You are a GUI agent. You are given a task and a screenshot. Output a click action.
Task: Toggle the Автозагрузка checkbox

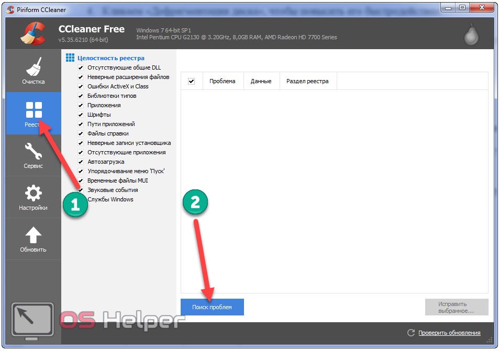[x=81, y=162]
